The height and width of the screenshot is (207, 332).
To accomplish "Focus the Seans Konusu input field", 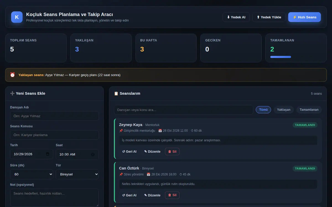I will pos(55,135).
